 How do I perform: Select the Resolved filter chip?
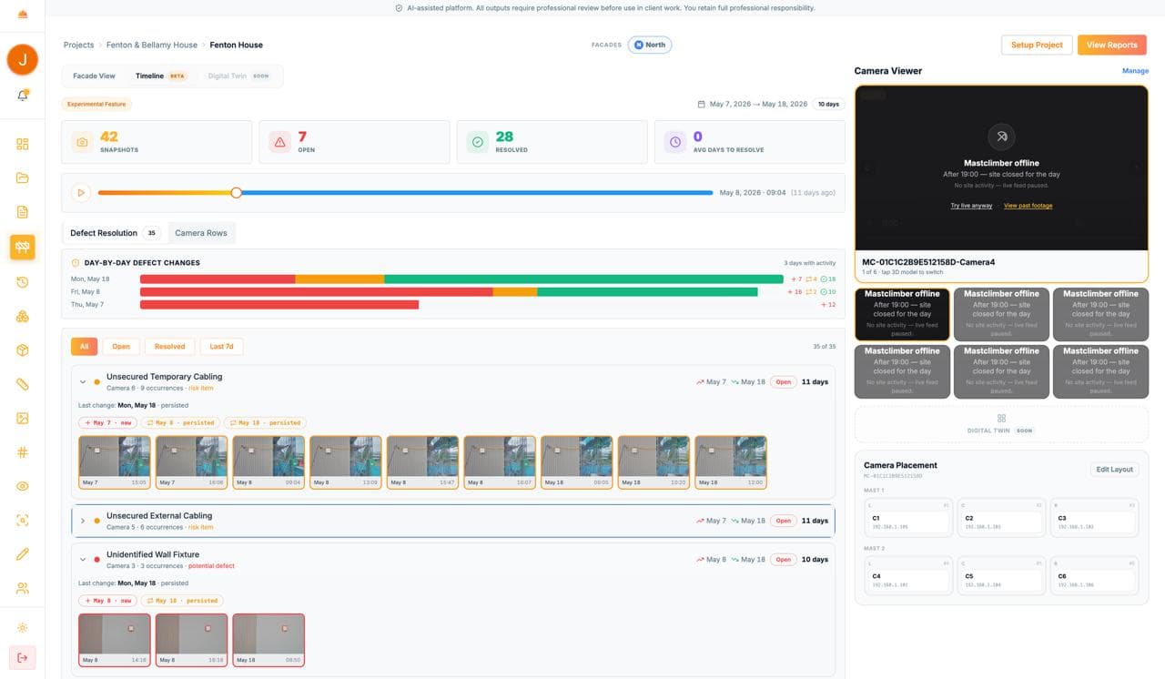point(169,347)
